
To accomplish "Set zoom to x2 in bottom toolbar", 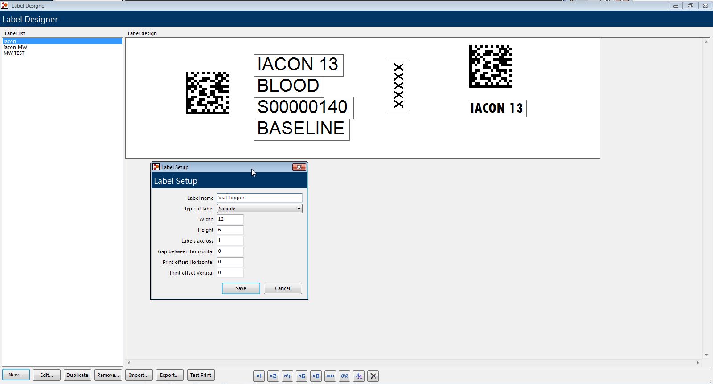I will [x=273, y=376].
